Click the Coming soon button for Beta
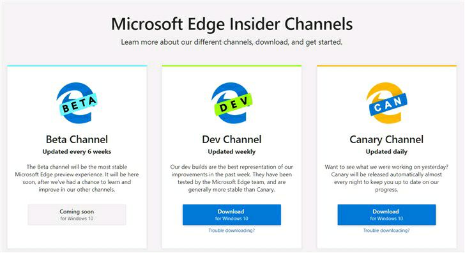 77,215
